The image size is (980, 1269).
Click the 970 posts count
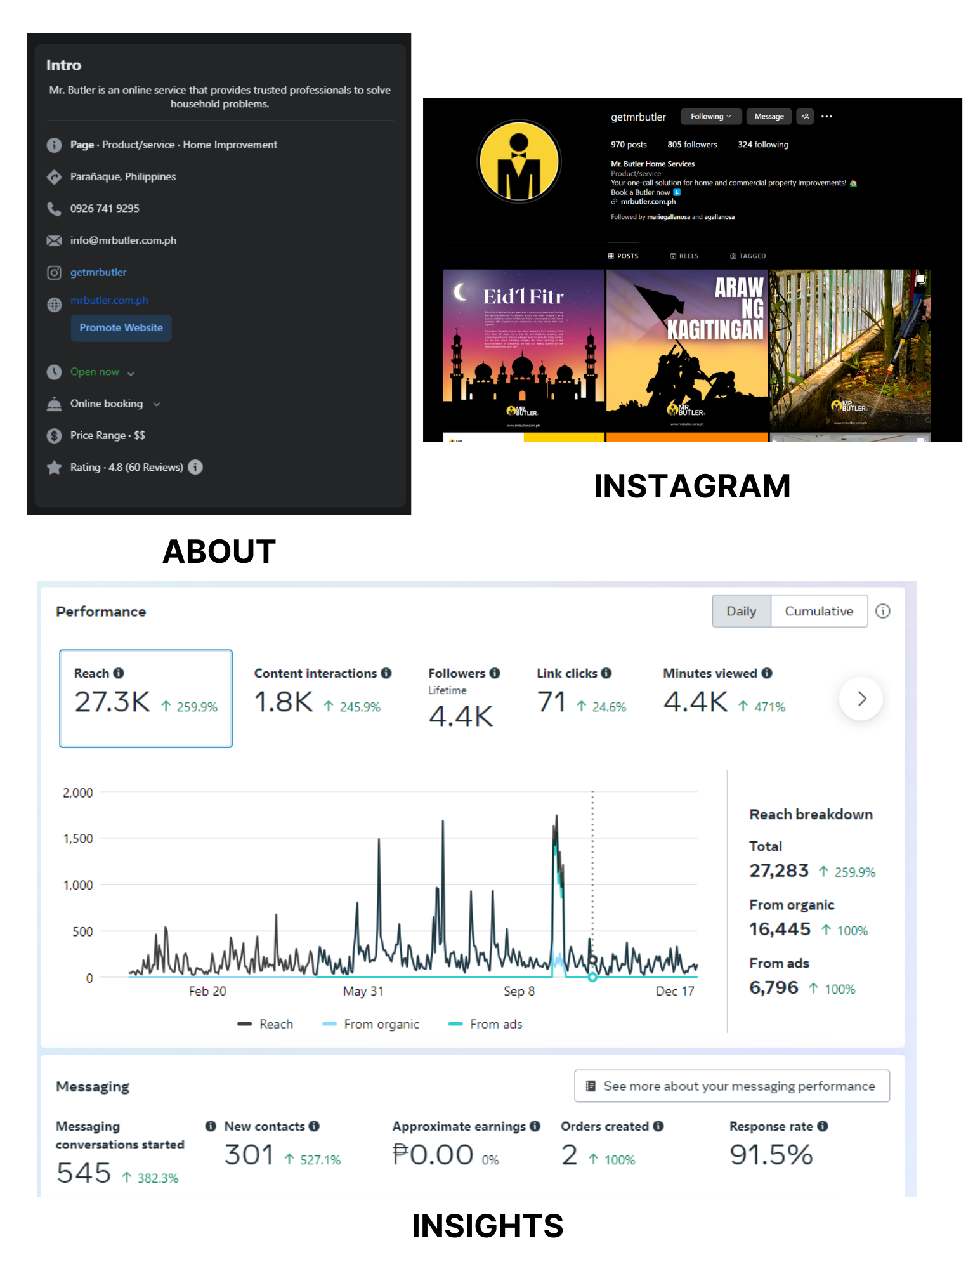coord(629,145)
